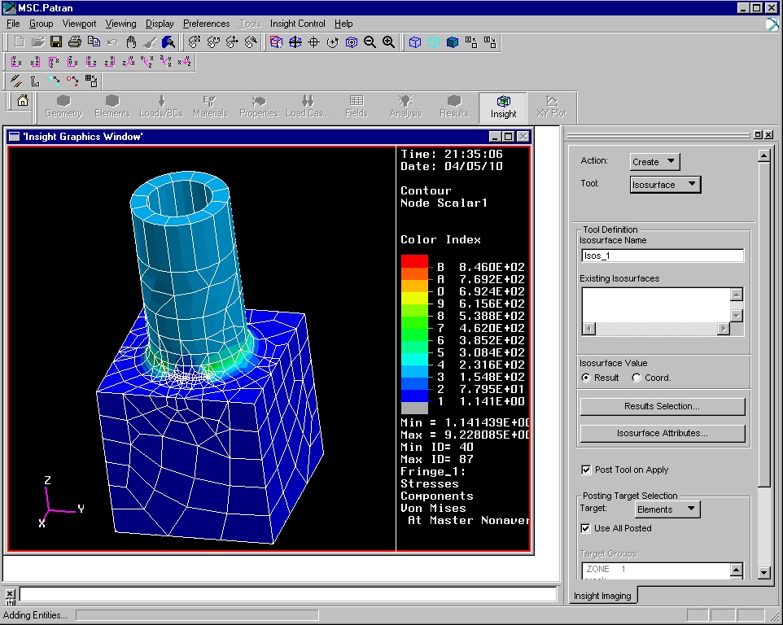Click the Existing Isosurfaces list box

(x=656, y=305)
